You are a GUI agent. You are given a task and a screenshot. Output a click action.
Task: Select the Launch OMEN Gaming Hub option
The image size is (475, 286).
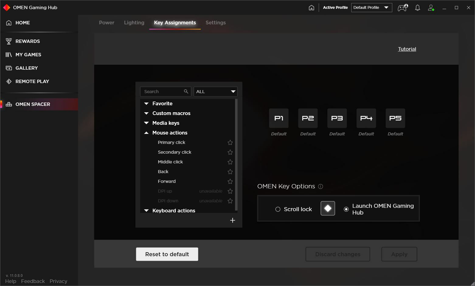(346, 209)
